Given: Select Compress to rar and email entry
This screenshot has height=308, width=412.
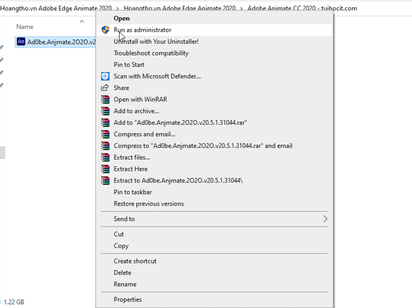Looking at the screenshot, I should click(215, 146).
